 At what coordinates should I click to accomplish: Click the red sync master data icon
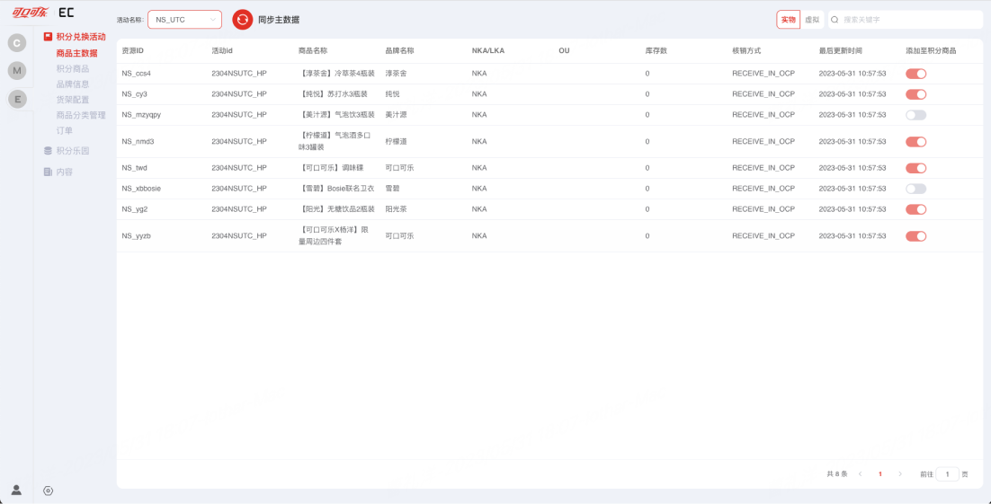click(242, 20)
